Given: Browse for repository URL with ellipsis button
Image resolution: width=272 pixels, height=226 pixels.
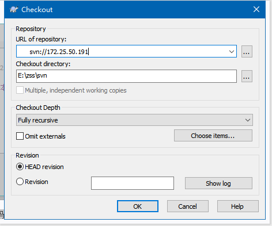Looking at the screenshot, I should pyautogui.click(x=247, y=51).
